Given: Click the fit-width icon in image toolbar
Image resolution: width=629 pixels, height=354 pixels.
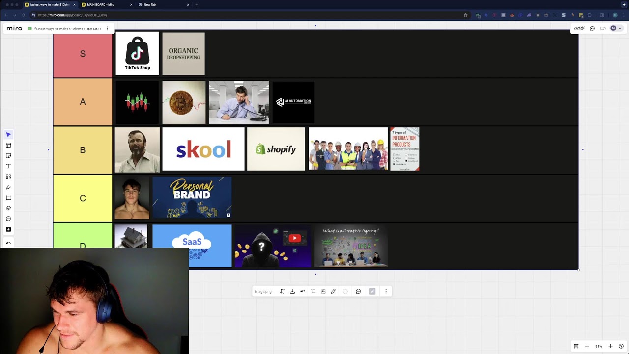Looking at the screenshot, I should pos(323,291).
